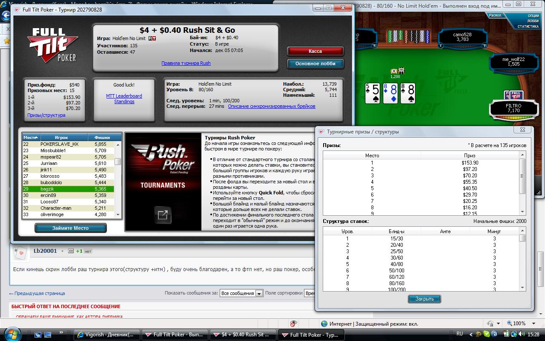Click FILTRO's time bank bar

[x=514, y=117]
